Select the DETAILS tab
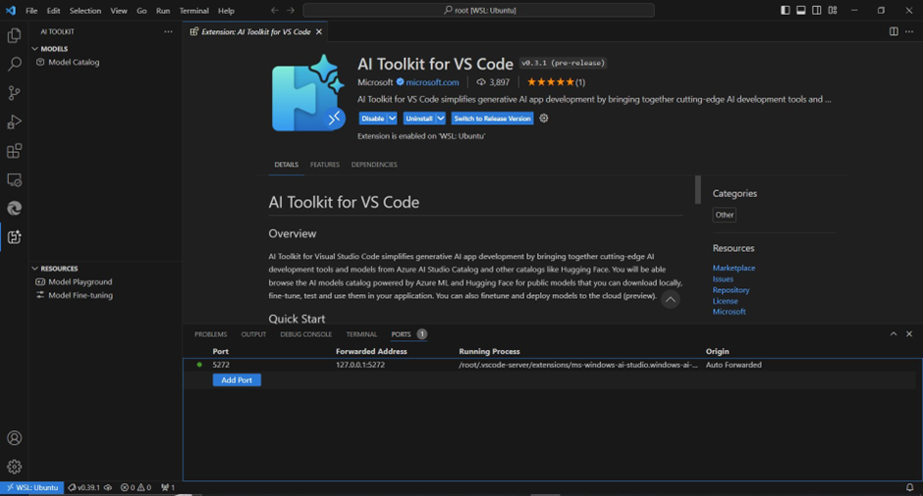The image size is (923, 496). click(x=286, y=165)
